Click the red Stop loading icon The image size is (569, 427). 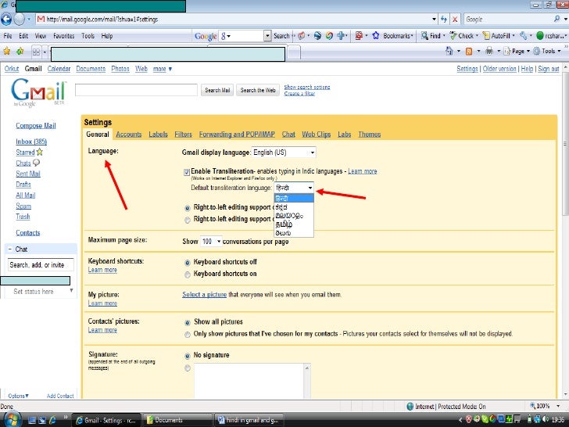pyautogui.click(x=455, y=20)
